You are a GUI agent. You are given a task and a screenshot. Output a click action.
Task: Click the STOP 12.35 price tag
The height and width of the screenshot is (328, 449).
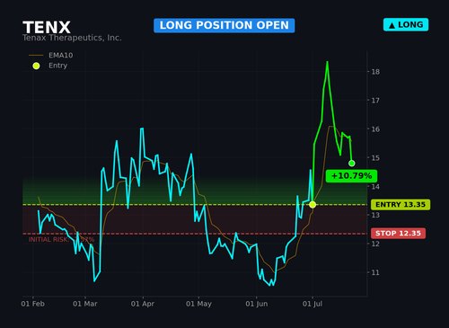click(398, 234)
